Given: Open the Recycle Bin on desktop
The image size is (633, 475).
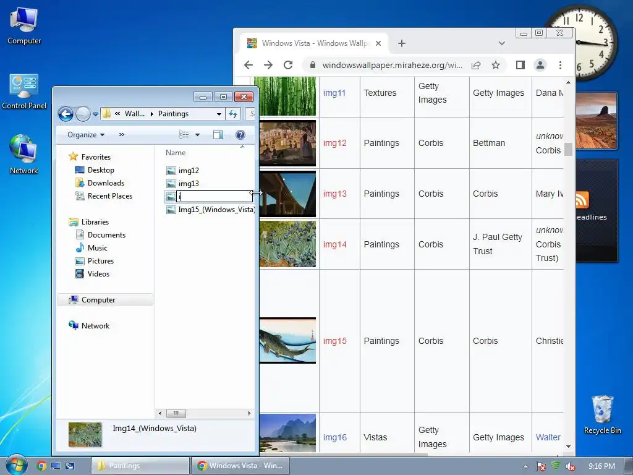Looking at the screenshot, I should pos(602,415).
